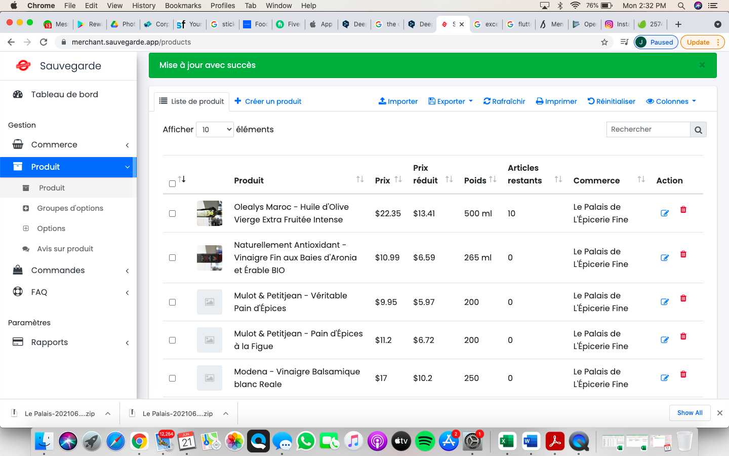Open the Chrome History menu
This screenshot has height=456, width=729.
(144, 6)
